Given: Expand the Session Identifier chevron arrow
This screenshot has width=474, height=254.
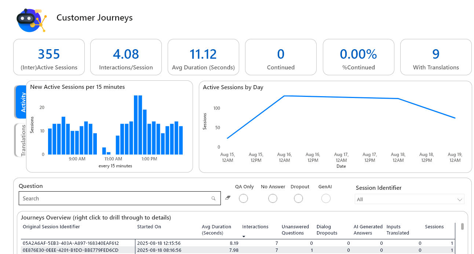Looking at the screenshot, I should coord(460,199).
